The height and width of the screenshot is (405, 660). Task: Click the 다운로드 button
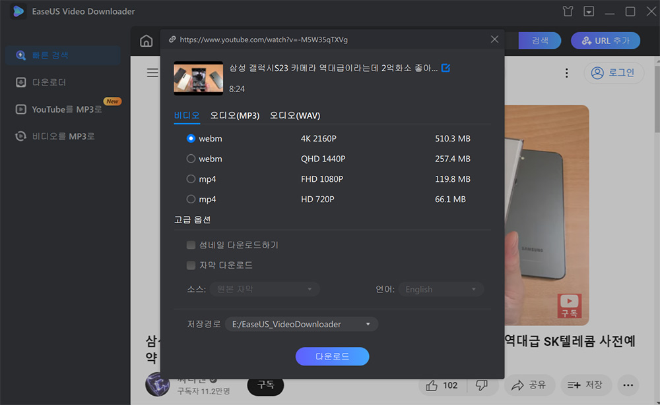pyautogui.click(x=332, y=356)
